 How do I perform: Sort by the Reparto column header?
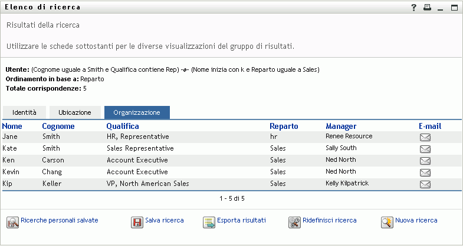click(284, 126)
